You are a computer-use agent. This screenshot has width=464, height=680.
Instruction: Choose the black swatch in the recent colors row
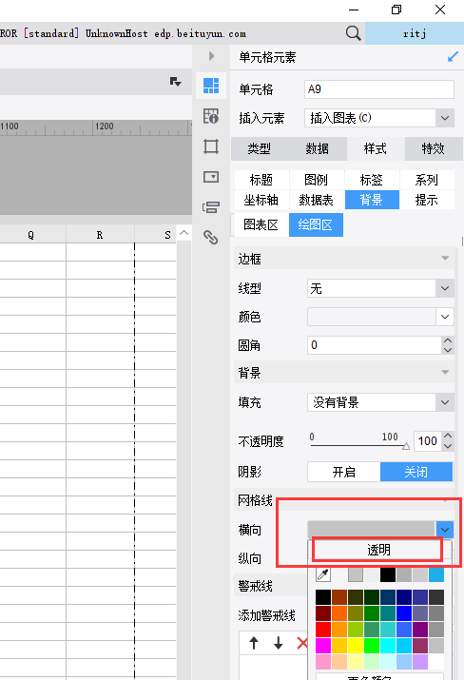tap(388, 574)
